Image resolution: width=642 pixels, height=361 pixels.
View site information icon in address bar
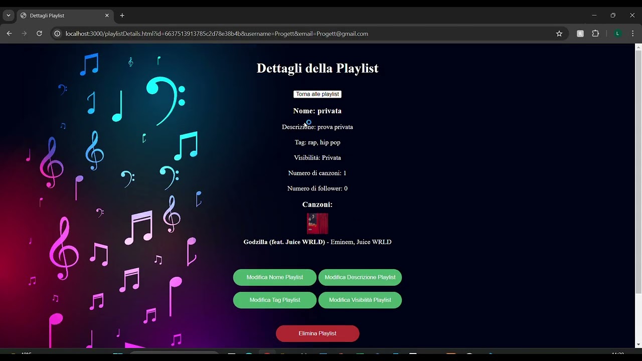click(x=57, y=34)
